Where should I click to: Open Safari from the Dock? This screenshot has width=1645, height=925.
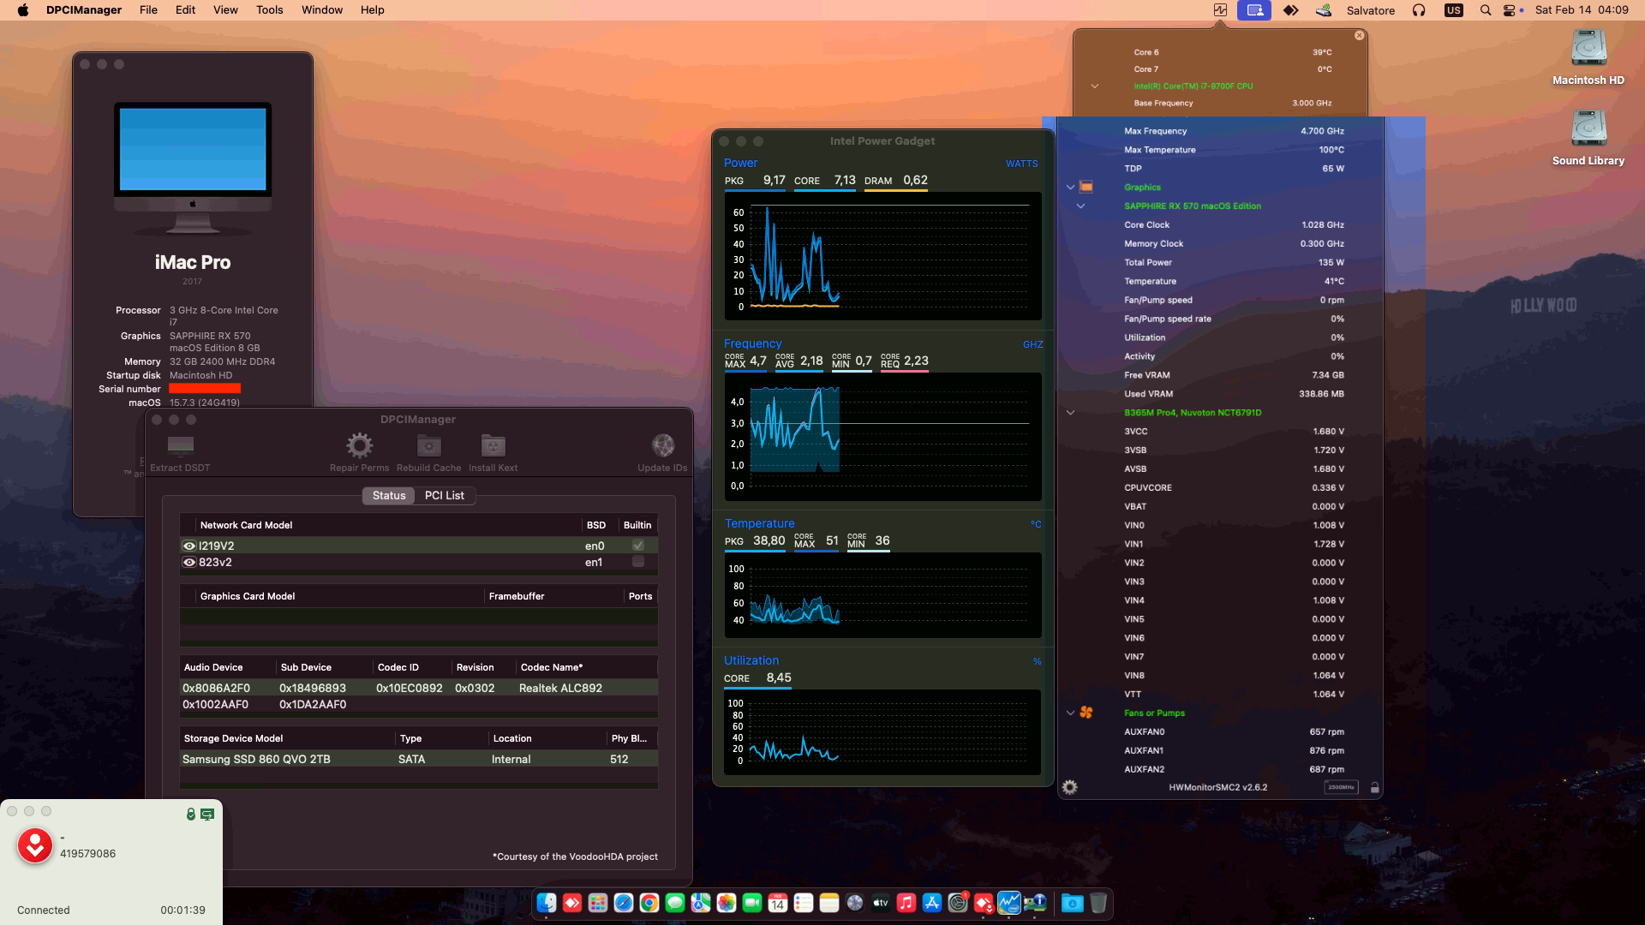pyautogui.click(x=623, y=903)
